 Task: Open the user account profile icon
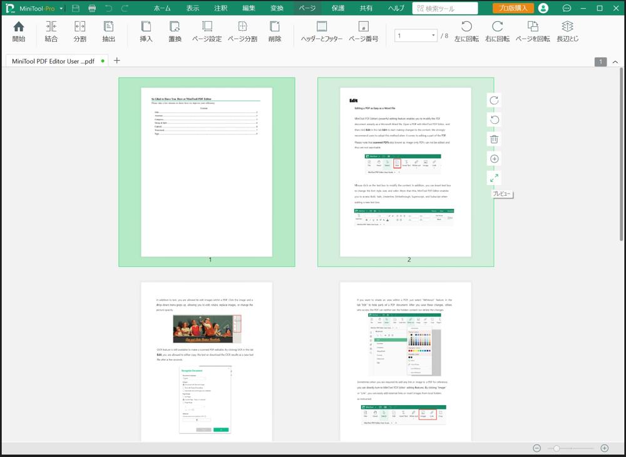tap(543, 8)
